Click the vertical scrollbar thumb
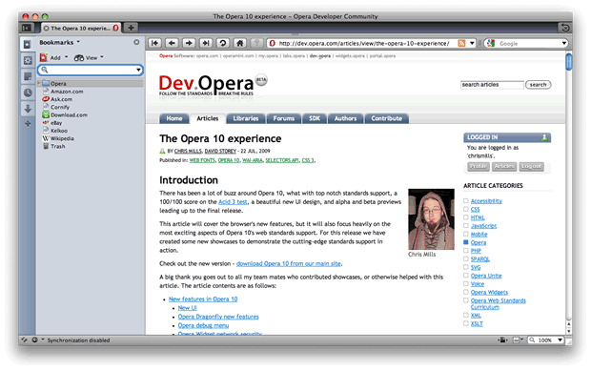The height and width of the screenshot is (371, 591). (x=569, y=62)
